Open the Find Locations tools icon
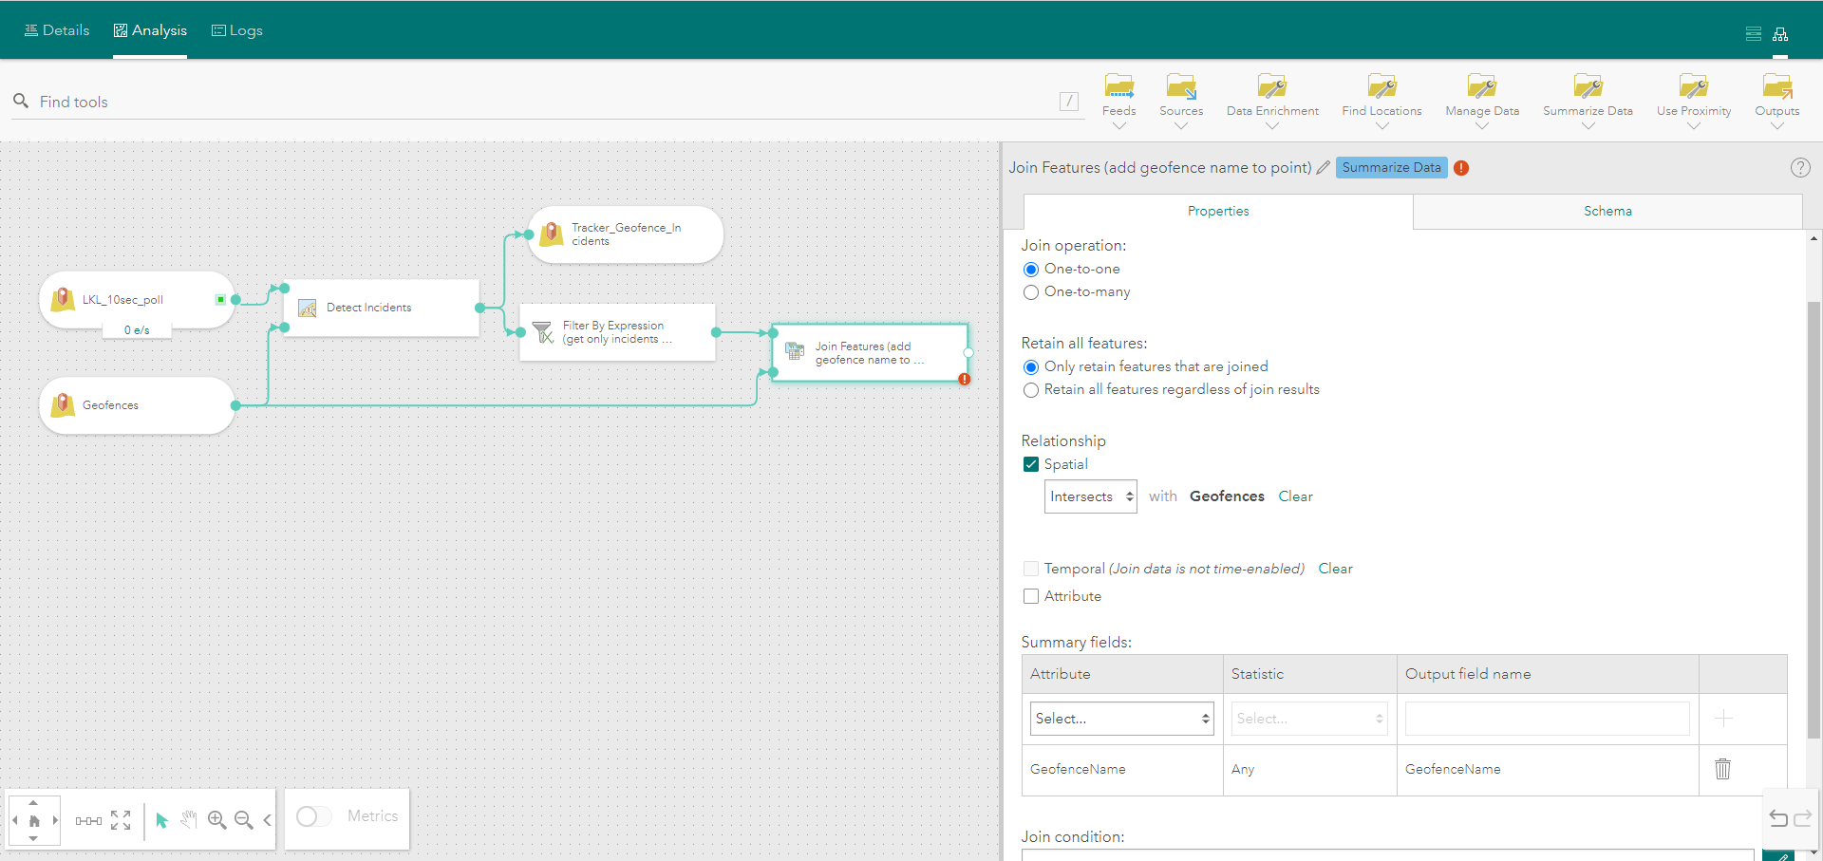Viewport: 1823px width, 861px height. [1381, 90]
